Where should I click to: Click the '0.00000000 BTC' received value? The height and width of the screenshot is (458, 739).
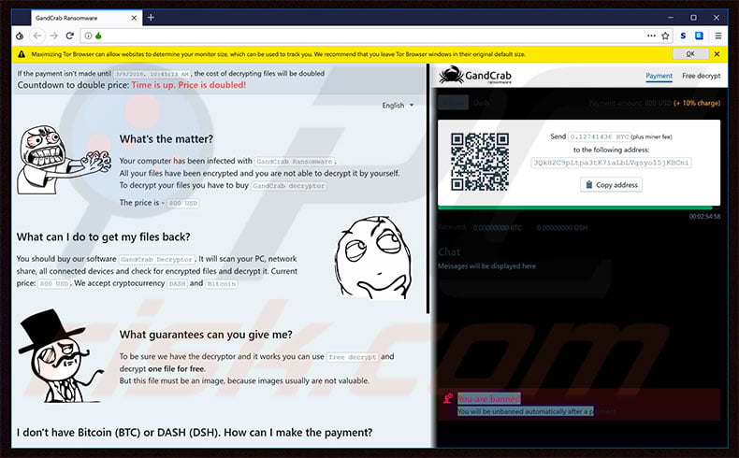[498, 228]
